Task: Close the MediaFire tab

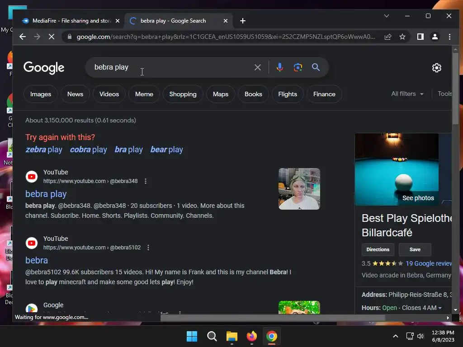Action: click(x=118, y=21)
